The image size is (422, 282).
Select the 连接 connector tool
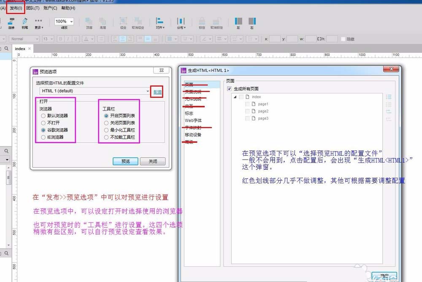(11, 23)
